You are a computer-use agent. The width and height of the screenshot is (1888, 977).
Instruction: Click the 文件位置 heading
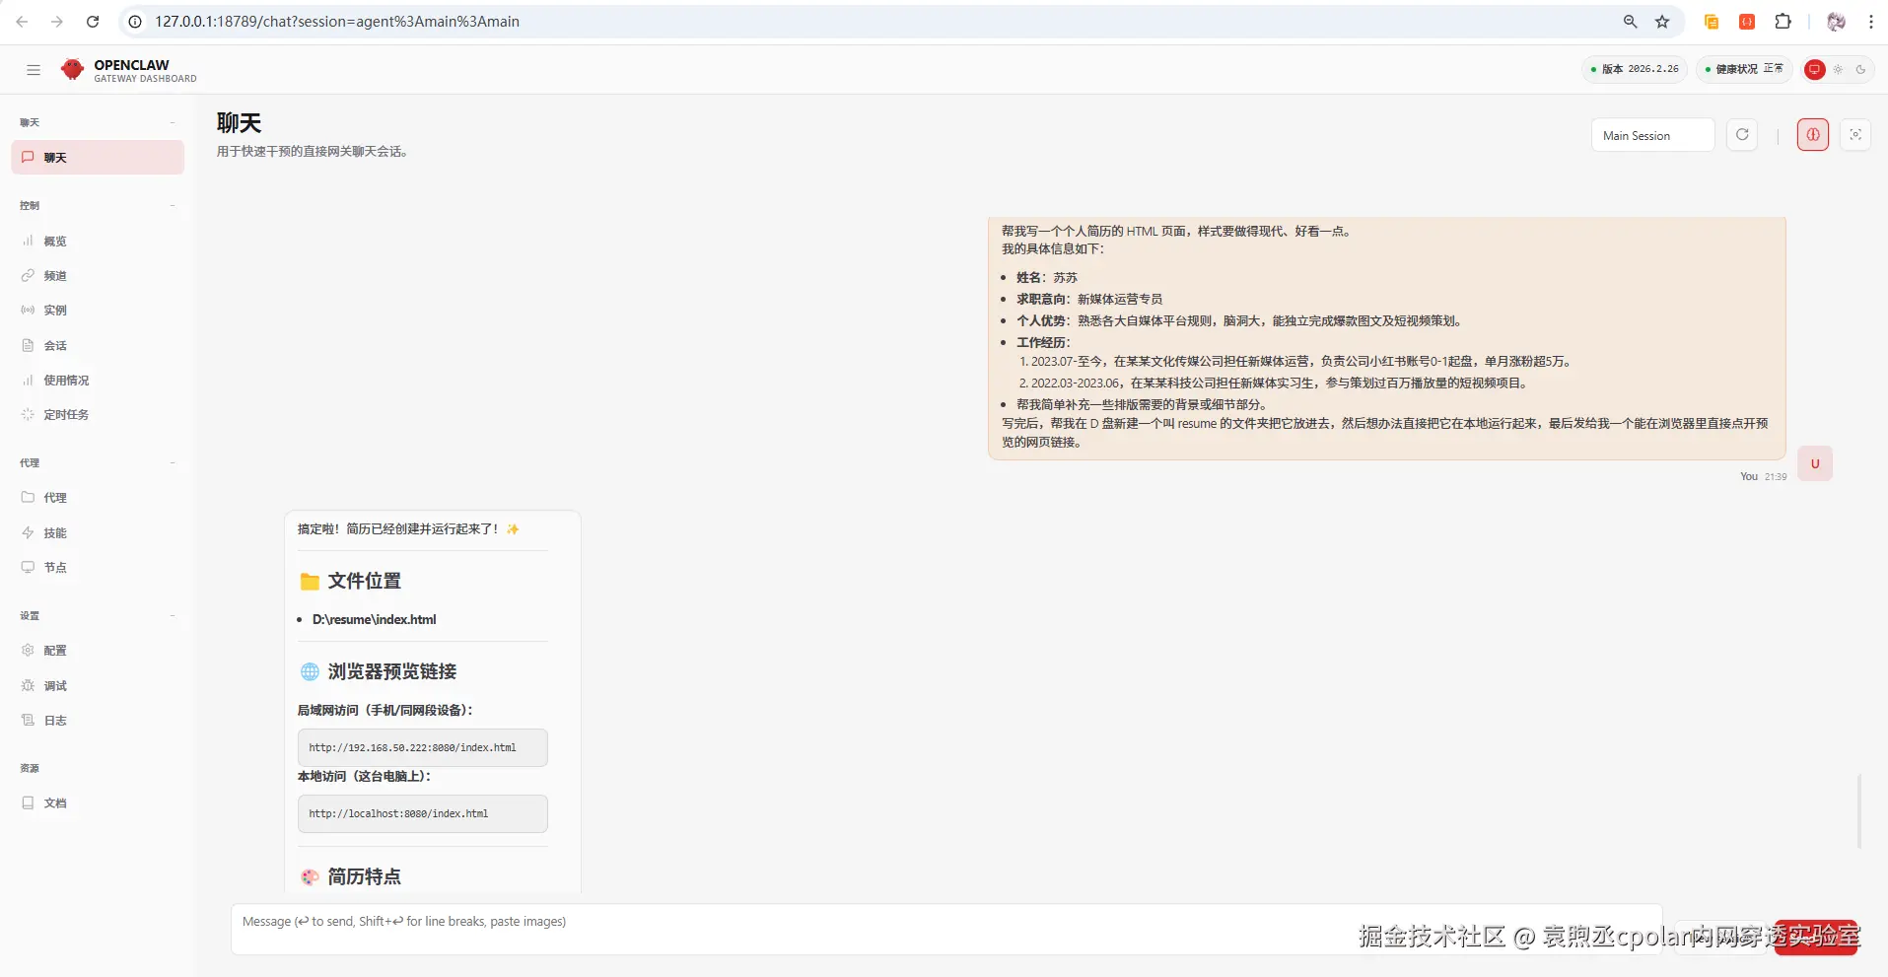[364, 581]
